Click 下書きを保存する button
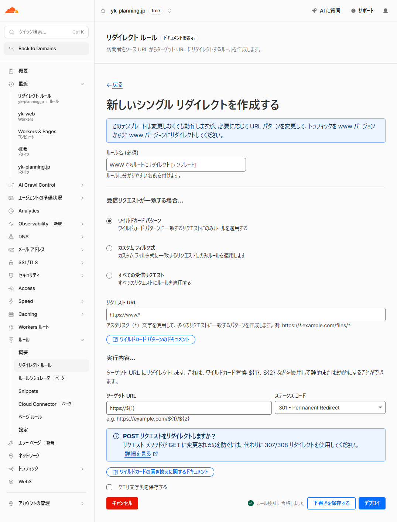This screenshot has width=397, height=522. (x=331, y=504)
